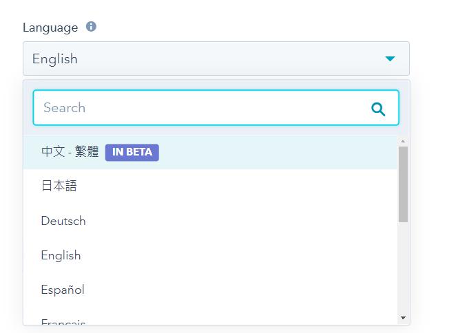Select 中文 - 繁體 language option
Image resolution: width=458 pixels, height=333 pixels.
[210, 152]
